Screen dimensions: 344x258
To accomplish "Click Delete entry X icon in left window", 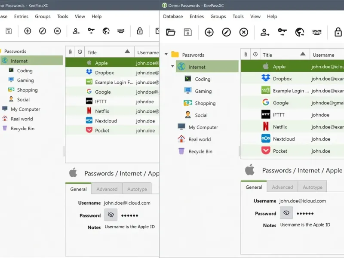I will (x=57, y=31).
